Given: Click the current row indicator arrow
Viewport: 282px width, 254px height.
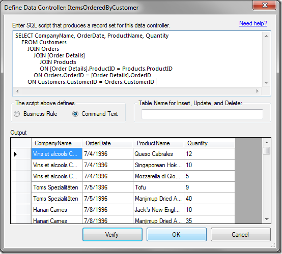Looking at the screenshot, I should click(15, 154).
